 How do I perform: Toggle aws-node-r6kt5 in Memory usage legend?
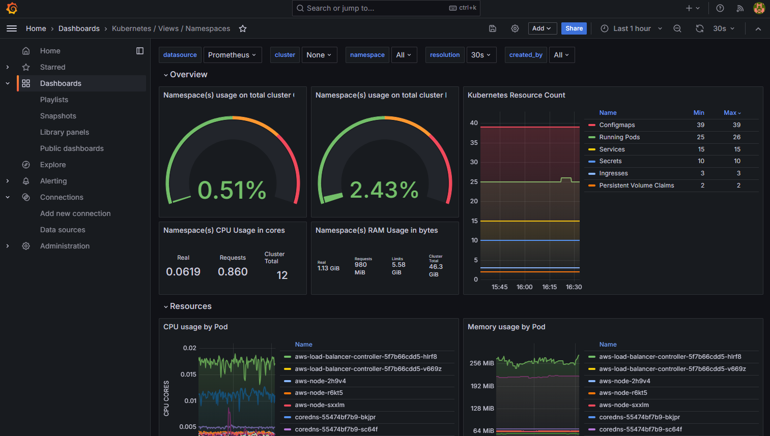623,393
